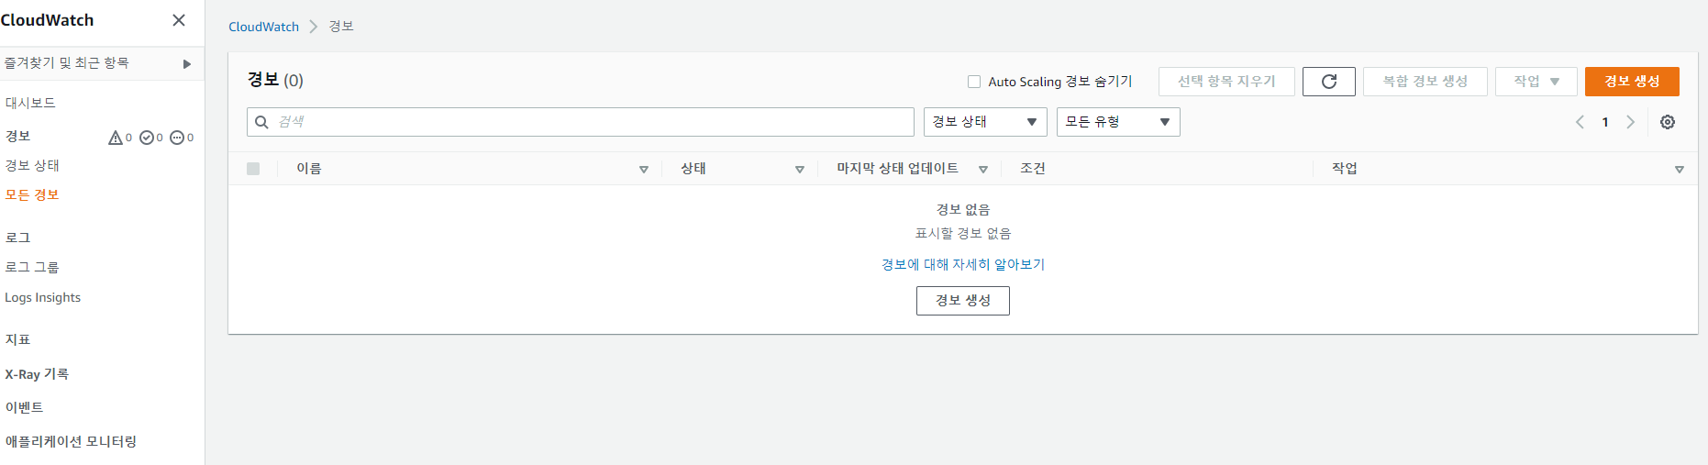Sort by 작업 column arrow
Viewport: 1708px width, 465px height.
[1680, 170]
